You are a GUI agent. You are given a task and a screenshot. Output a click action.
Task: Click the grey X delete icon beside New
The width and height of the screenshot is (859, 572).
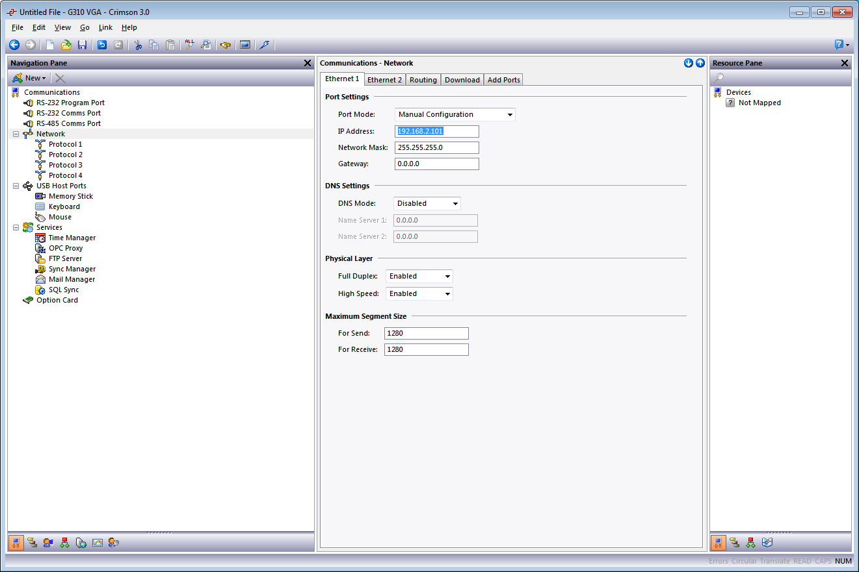pos(60,78)
